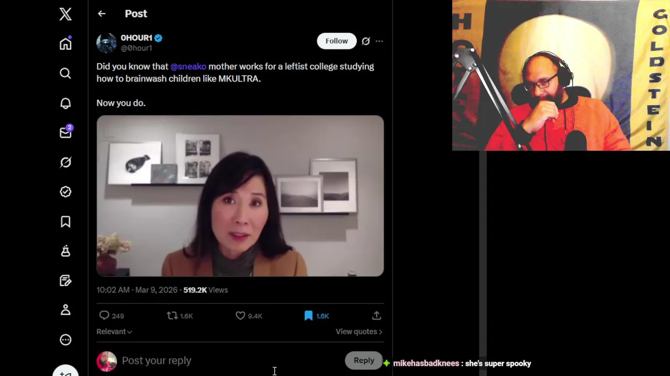This screenshot has height=376, width=670.
Task: Open the Notifications bell
Action: 65,103
